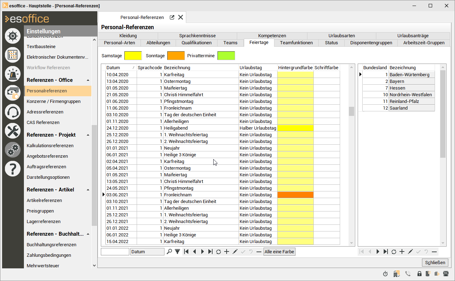Switch to the Urlaubsarten tab

[x=342, y=35]
